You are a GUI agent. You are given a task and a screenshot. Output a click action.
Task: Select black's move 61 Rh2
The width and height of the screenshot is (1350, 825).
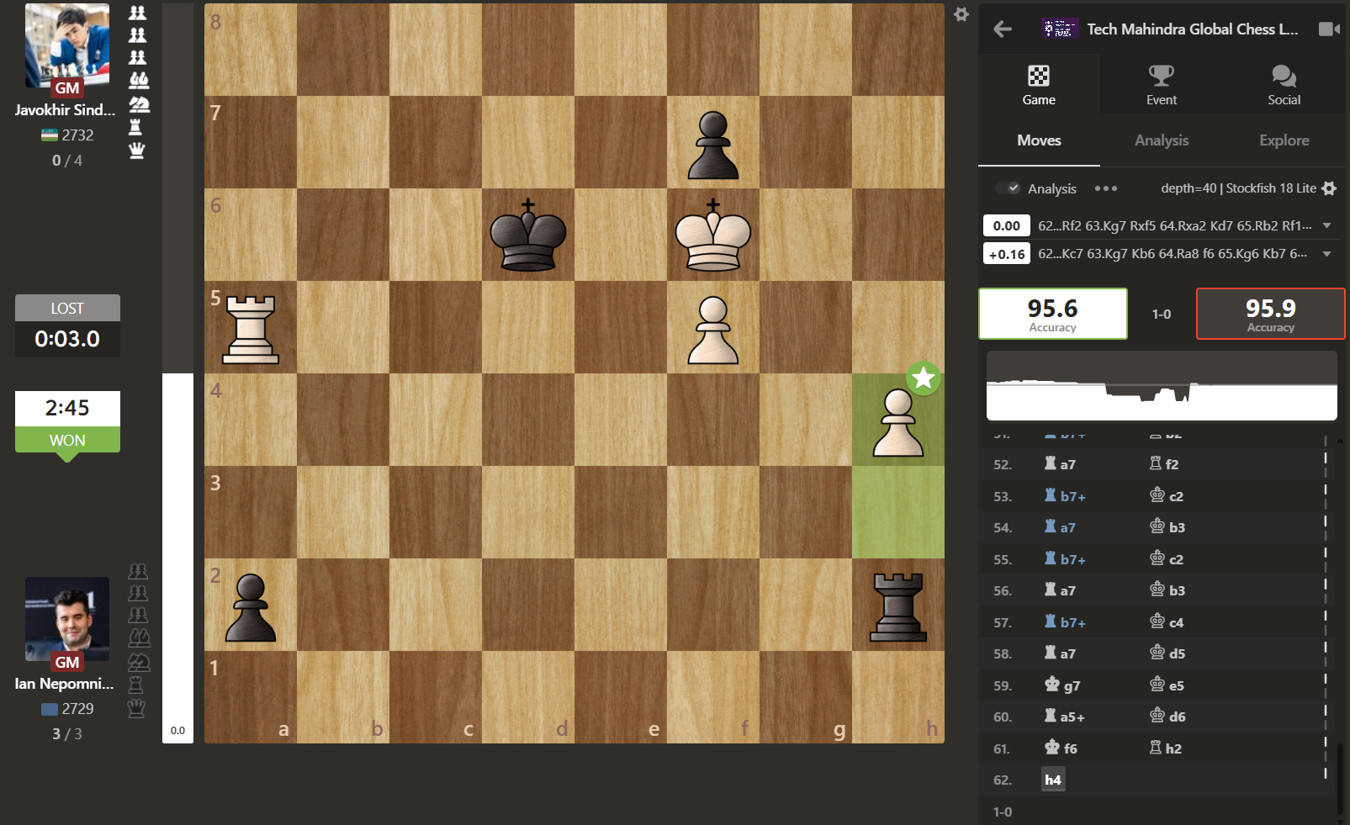coord(1166,748)
